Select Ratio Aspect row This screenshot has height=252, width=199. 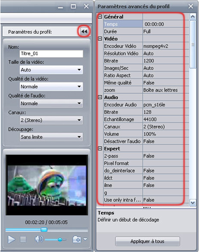pyautogui.click(x=146, y=75)
